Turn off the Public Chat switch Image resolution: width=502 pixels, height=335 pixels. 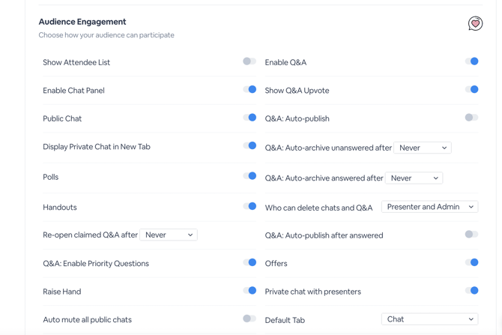[x=250, y=118]
